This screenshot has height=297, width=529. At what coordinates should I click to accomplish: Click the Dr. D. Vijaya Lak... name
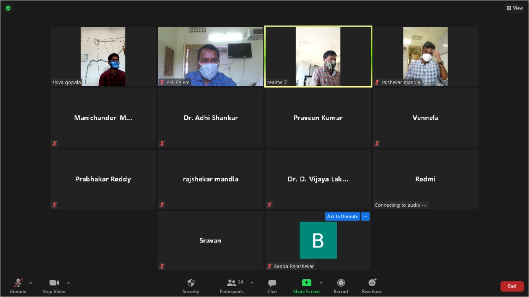click(x=318, y=179)
